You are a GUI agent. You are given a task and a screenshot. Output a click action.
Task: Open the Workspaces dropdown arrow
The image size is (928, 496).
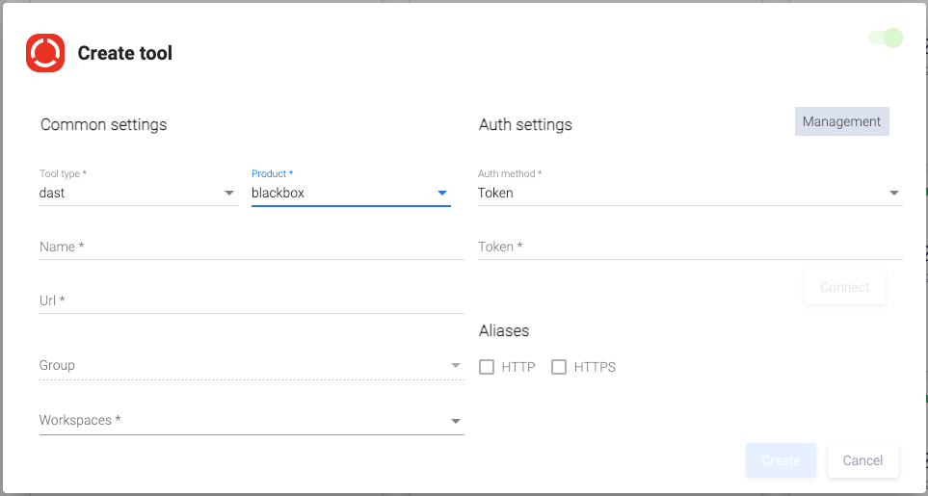456,421
